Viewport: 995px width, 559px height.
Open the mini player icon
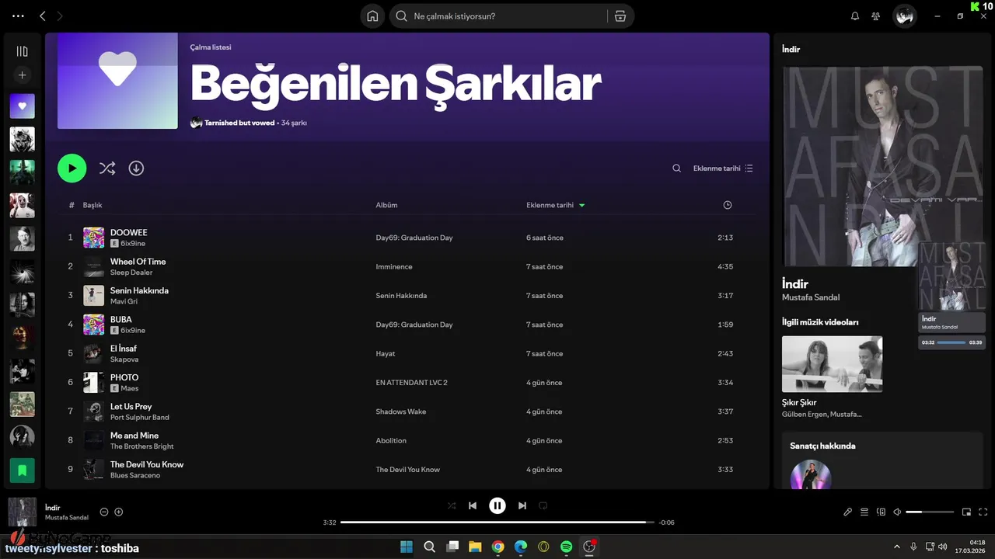967,512
